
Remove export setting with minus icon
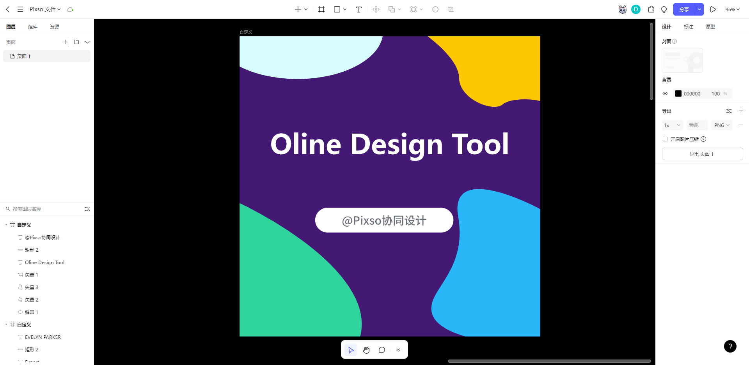tap(740, 125)
